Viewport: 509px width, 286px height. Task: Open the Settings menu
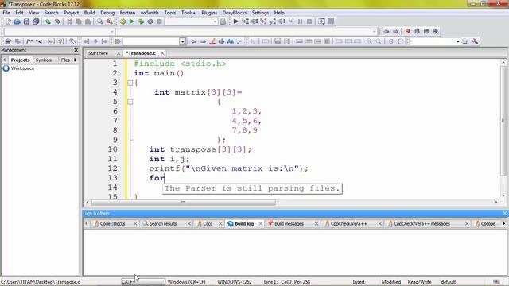(x=260, y=13)
